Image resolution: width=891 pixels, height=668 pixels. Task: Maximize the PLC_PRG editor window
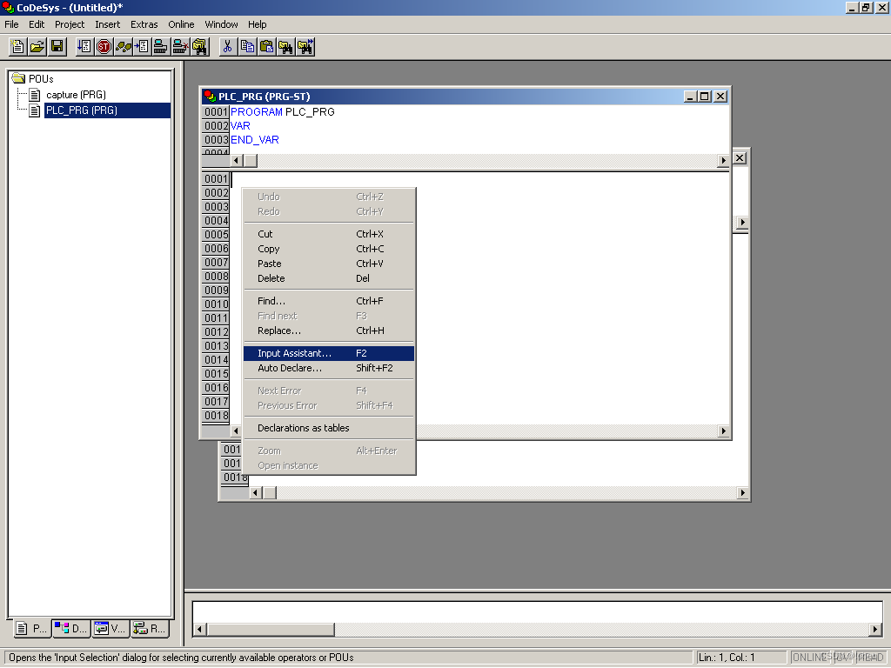coord(705,97)
